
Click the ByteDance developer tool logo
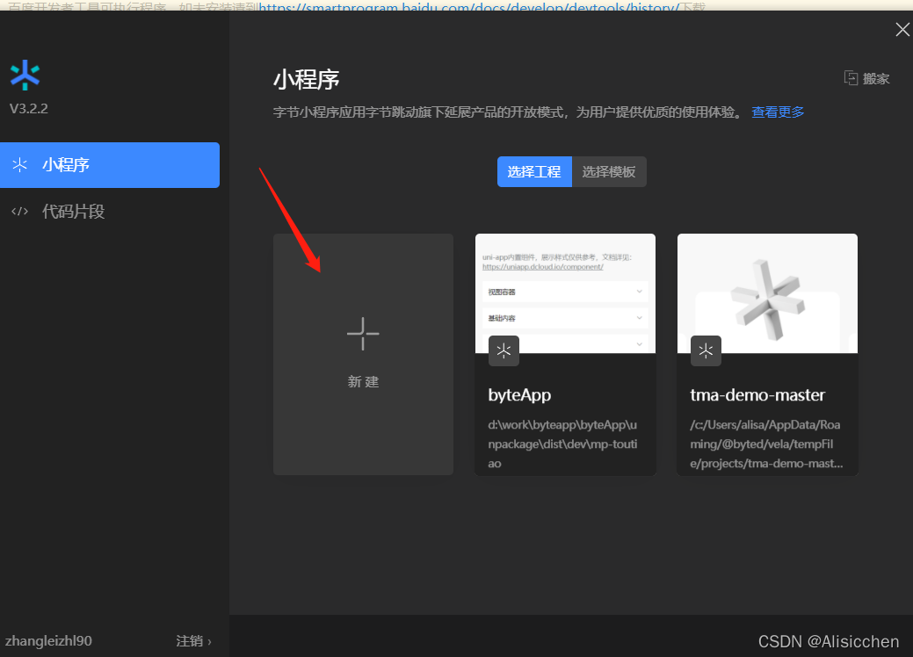[x=25, y=75]
